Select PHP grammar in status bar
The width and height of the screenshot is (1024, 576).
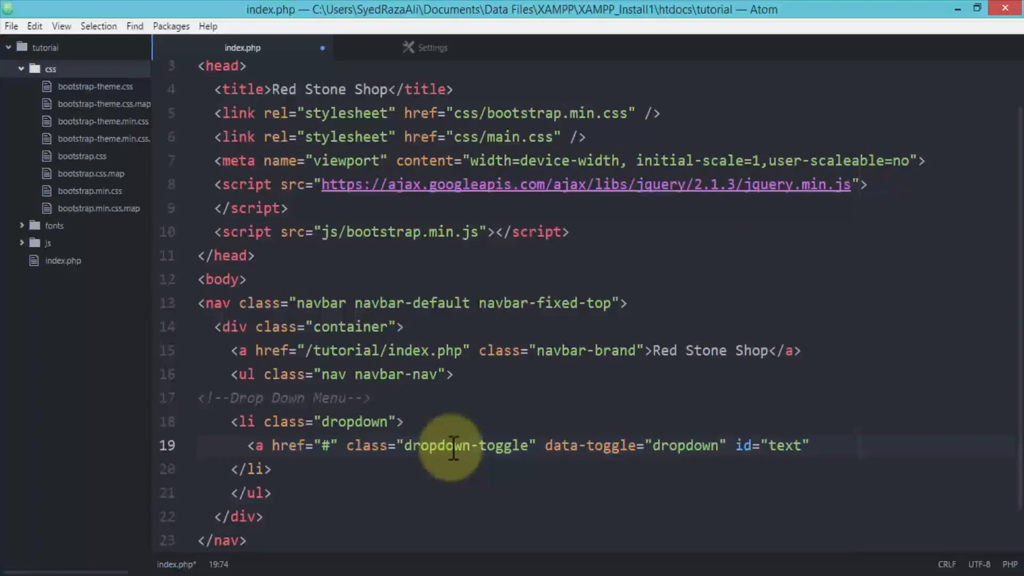click(x=1010, y=564)
